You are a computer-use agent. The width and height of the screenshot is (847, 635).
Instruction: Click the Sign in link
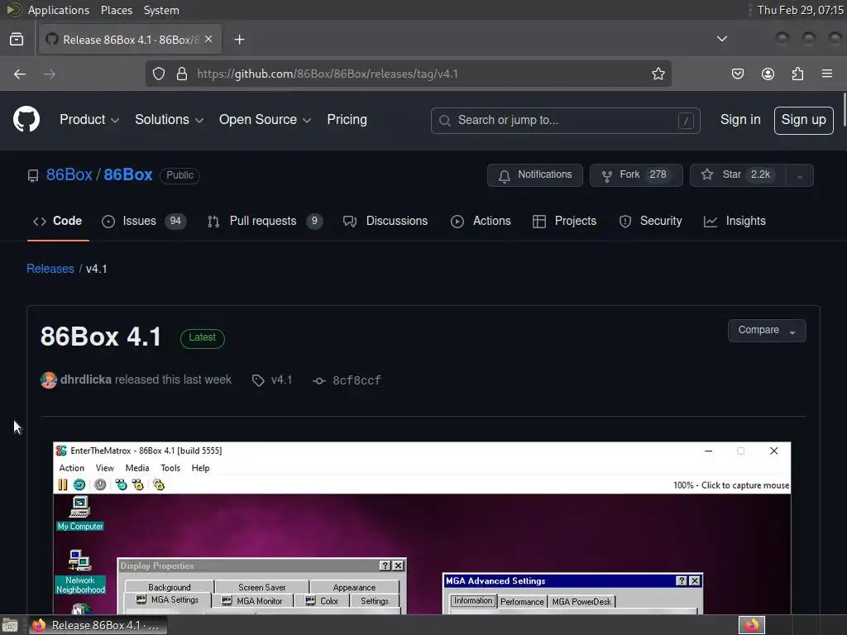coord(740,120)
